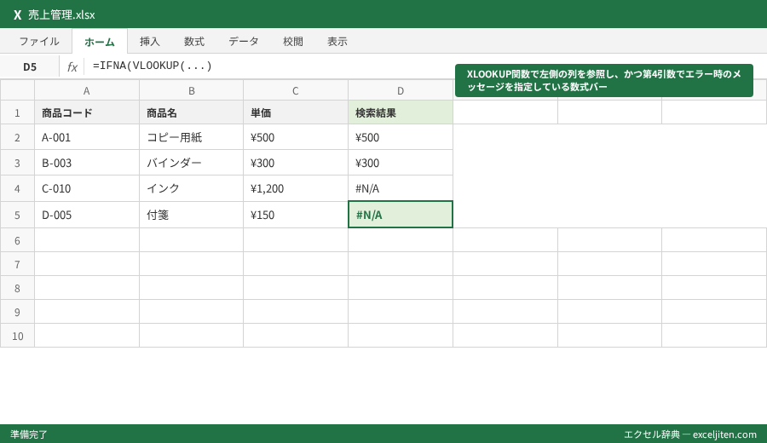Click the name box showing D5
The height and width of the screenshot is (443, 767).
tap(30, 66)
